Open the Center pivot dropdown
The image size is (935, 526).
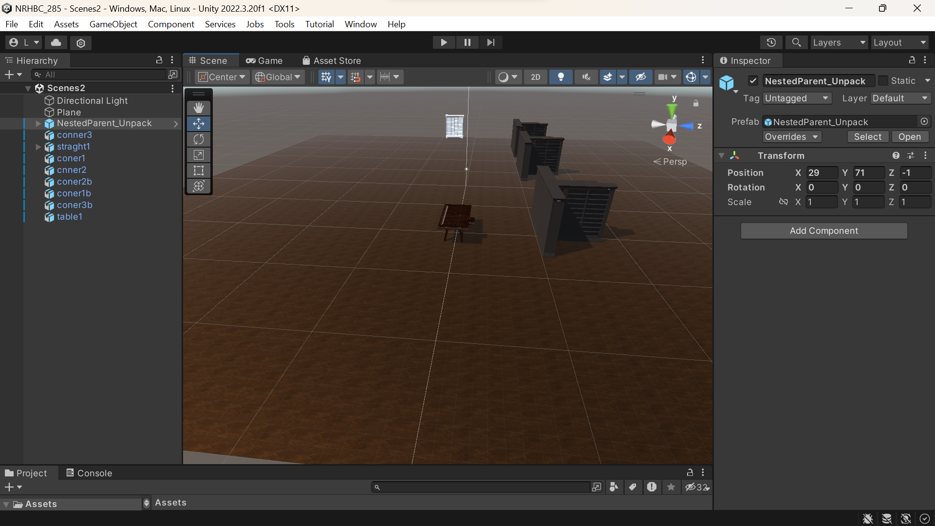pos(223,77)
